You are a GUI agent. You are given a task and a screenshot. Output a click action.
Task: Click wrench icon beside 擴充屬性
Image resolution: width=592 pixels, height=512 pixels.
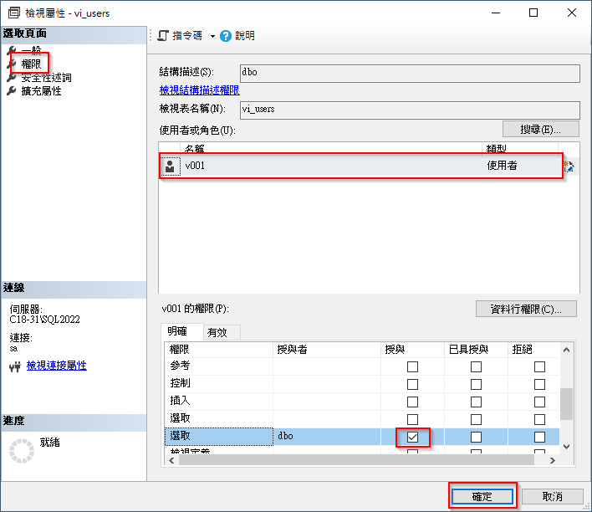[x=12, y=91]
